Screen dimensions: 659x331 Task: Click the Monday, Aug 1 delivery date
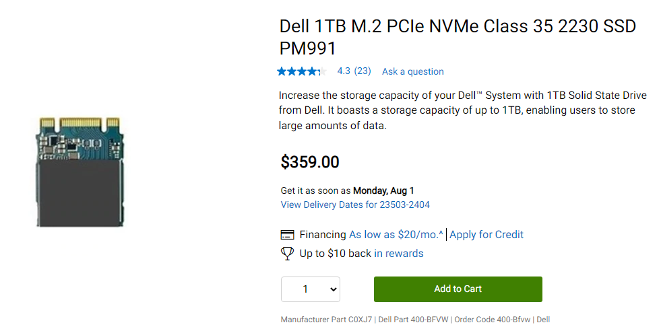click(x=383, y=190)
